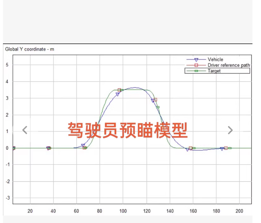Screen dimensions: 261x223
Task: Click the y-axis label -1
Action: 8,165
